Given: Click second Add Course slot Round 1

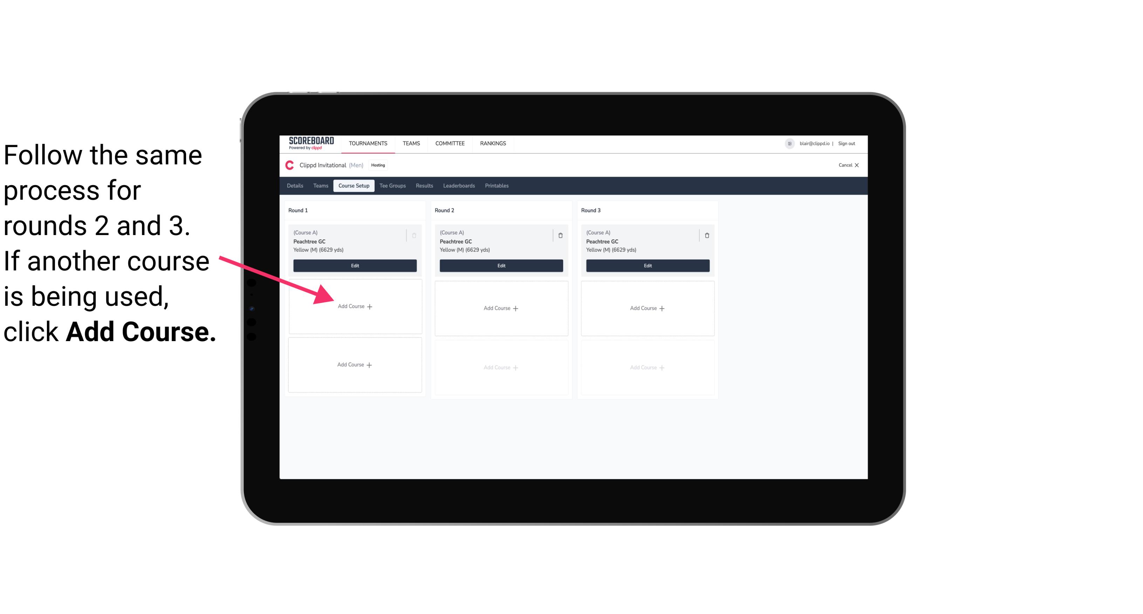Looking at the screenshot, I should click(x=354, y=365).
